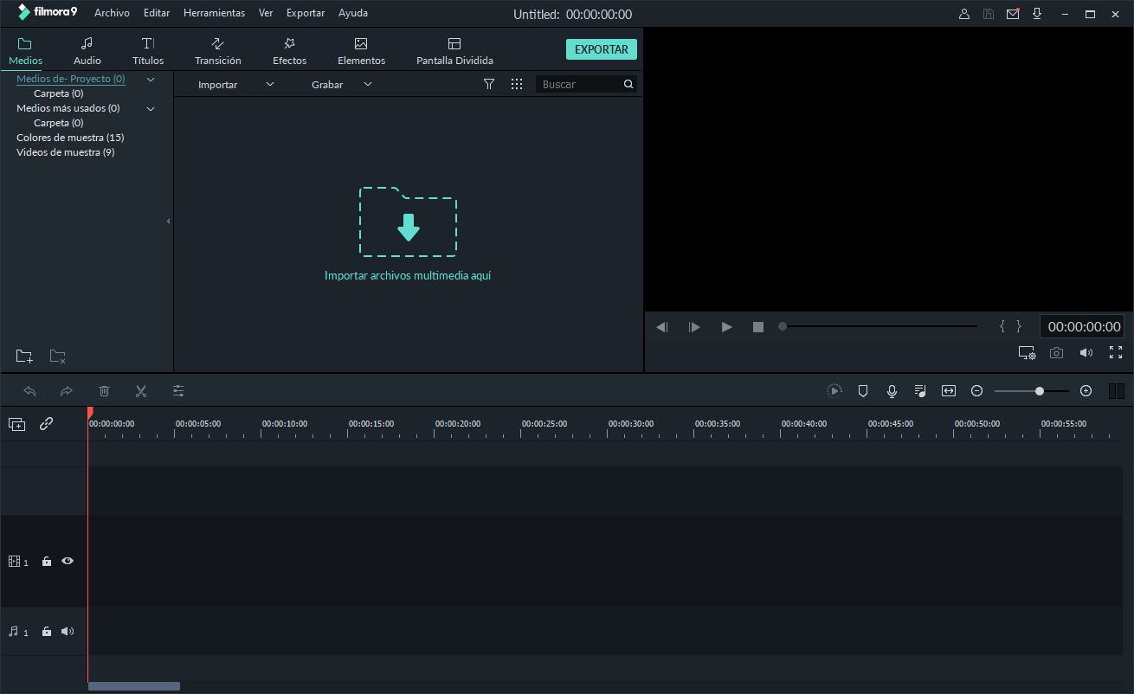Expand the Medios de Proyecto list
This screenshot has width=1134, height=694.
[x=149, y=79]
